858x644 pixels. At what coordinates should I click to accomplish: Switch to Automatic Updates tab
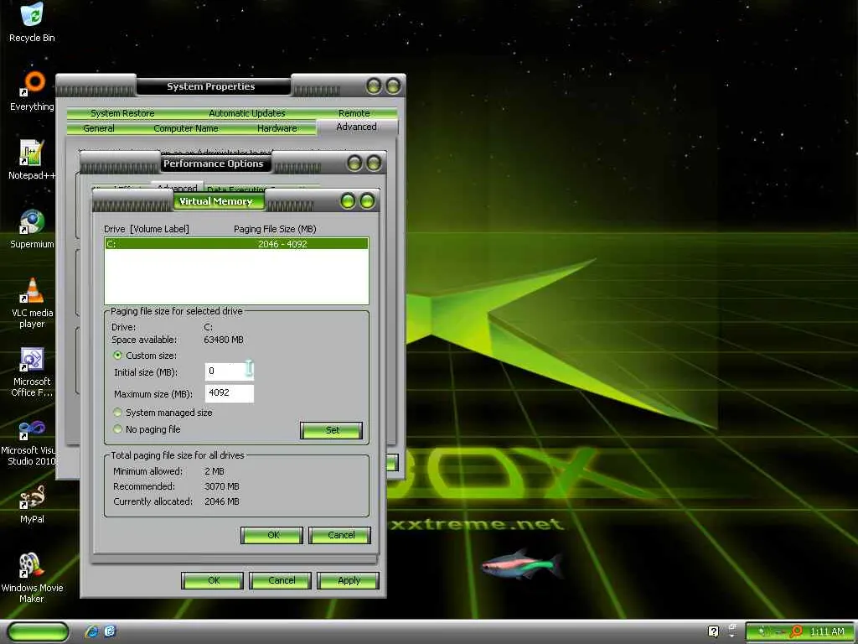(247, 113)
